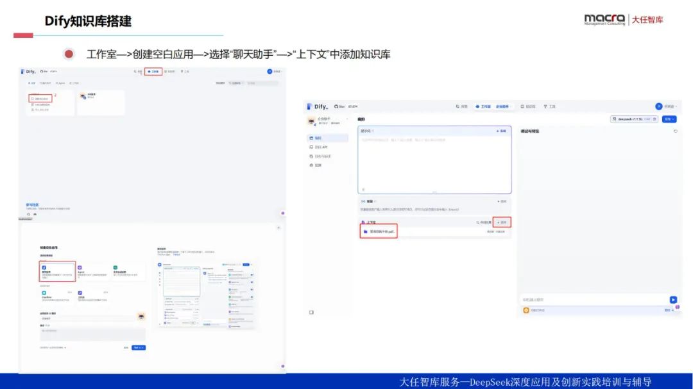
Task: Open 召回设置 in the 上下文 section
Action: pyautogui.click(x=484, y=222)
